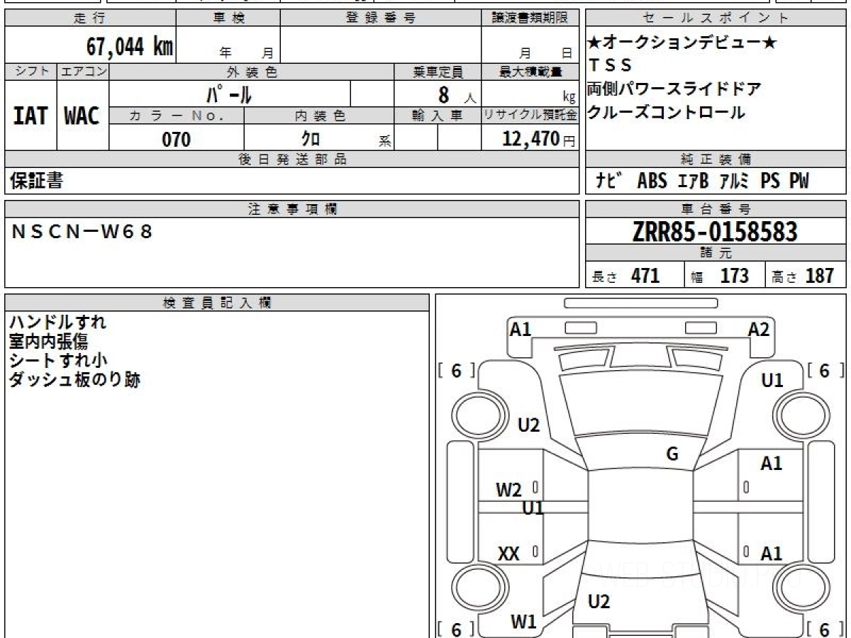This screenshot has width=851, height=638.
Task: Select the エアコン label
Action: 83,72
